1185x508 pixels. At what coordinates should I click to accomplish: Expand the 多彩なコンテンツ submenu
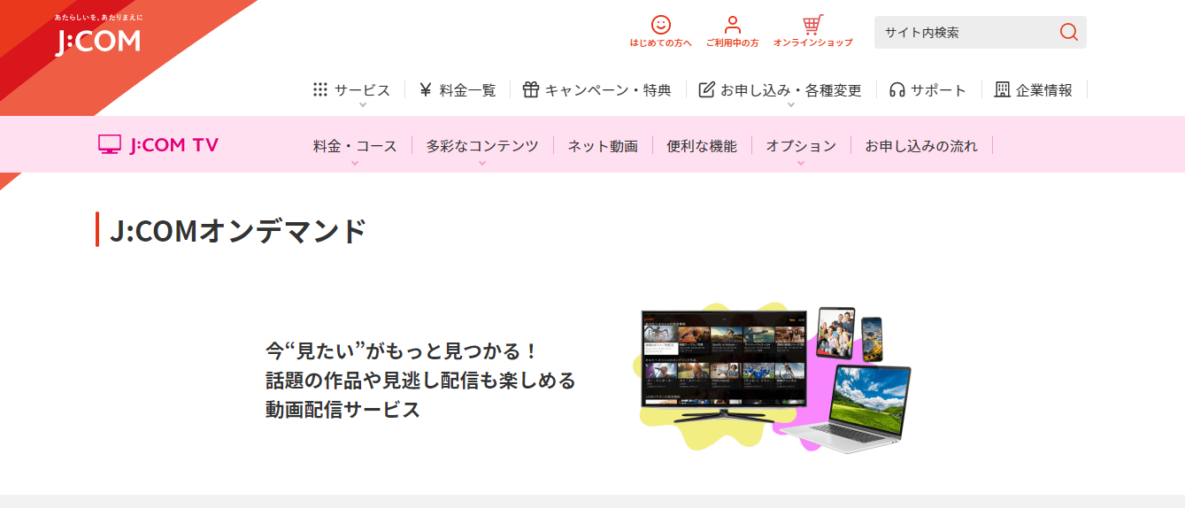coord(482,163)
